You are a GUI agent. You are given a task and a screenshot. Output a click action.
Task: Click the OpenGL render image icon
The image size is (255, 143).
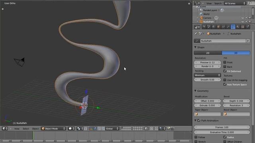tap(169, 129)
